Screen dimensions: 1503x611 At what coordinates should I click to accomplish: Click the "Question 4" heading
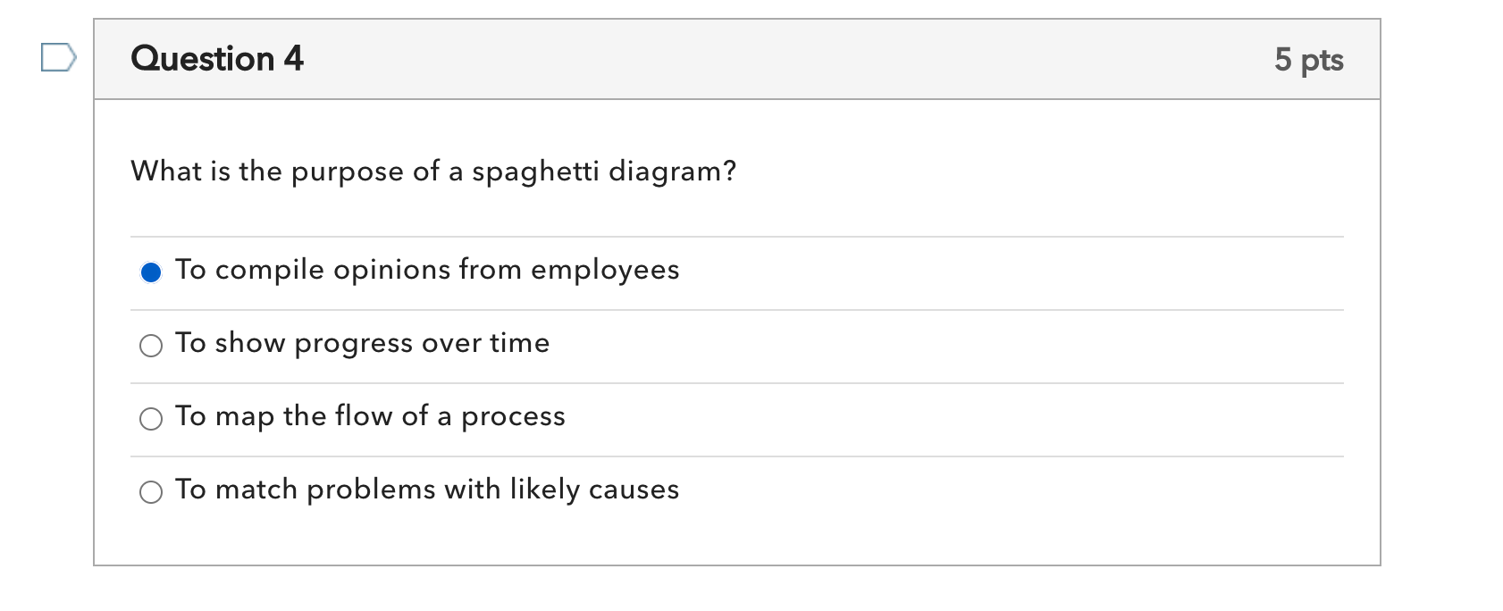pos(217,59)
